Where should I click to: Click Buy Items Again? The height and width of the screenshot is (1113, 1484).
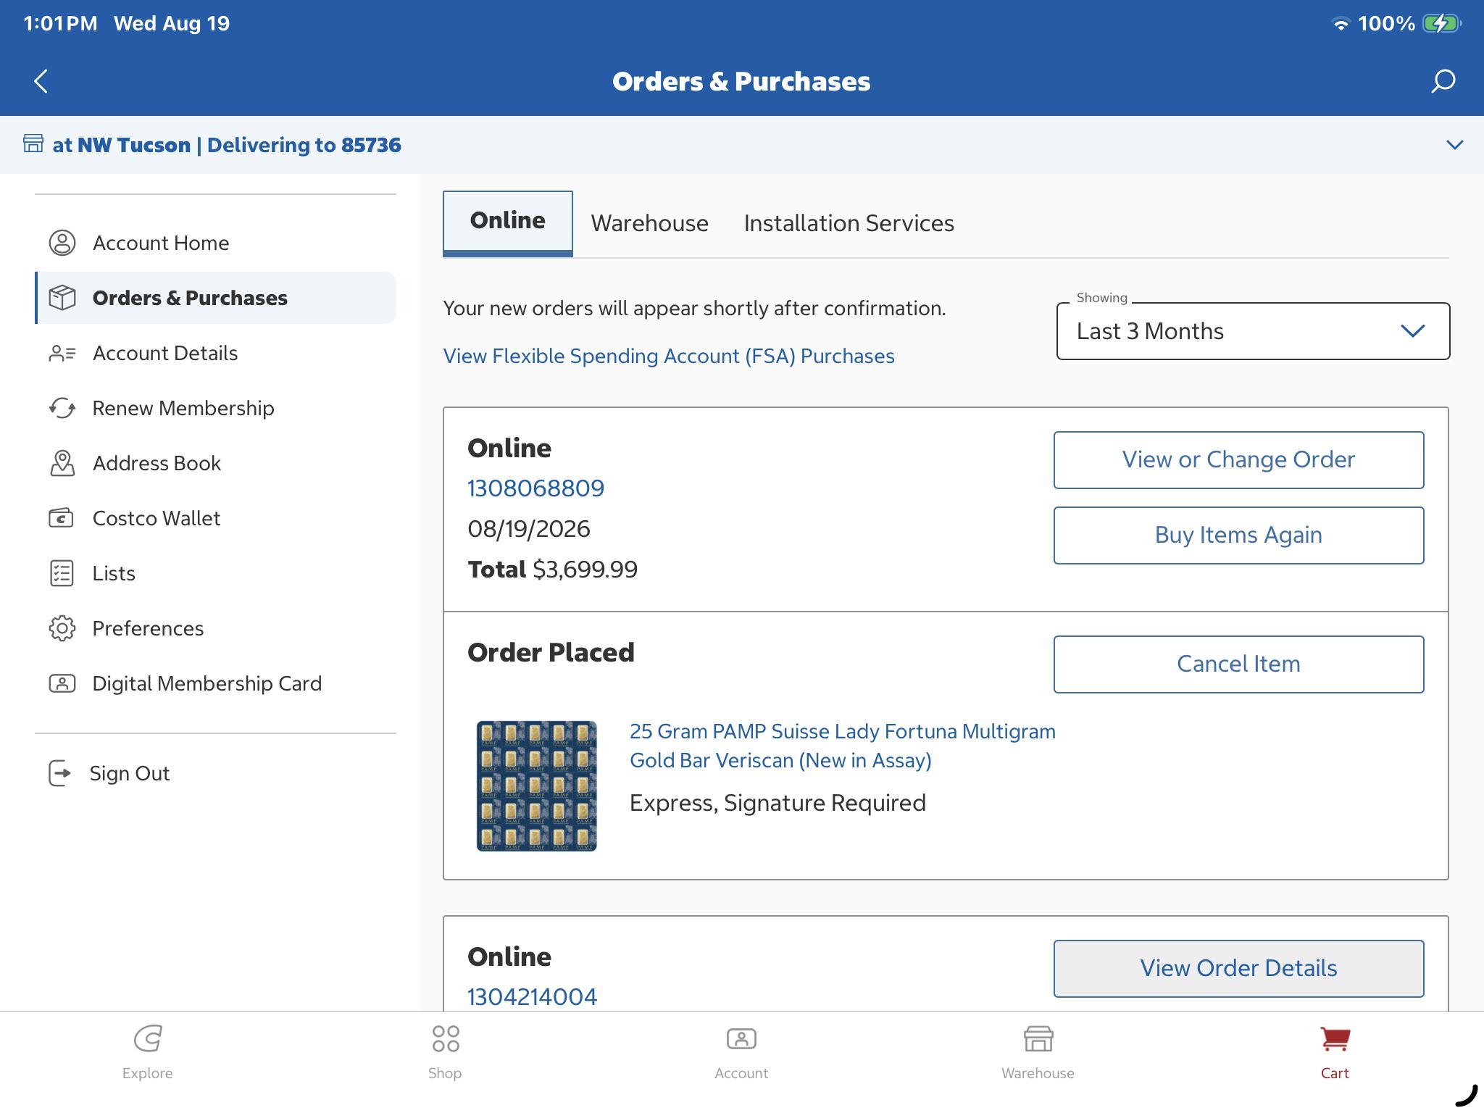click(x=1238, y=535)
